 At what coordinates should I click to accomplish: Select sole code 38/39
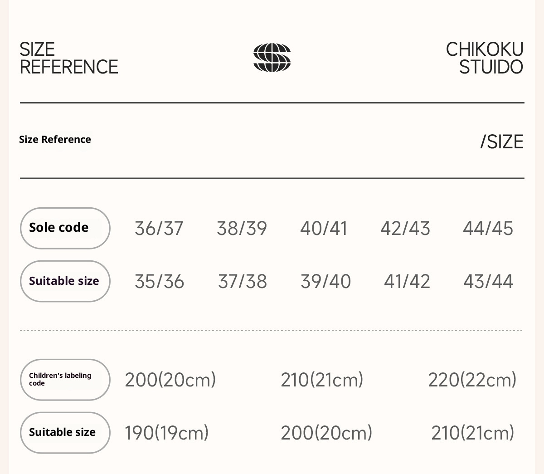click(242, 228)
